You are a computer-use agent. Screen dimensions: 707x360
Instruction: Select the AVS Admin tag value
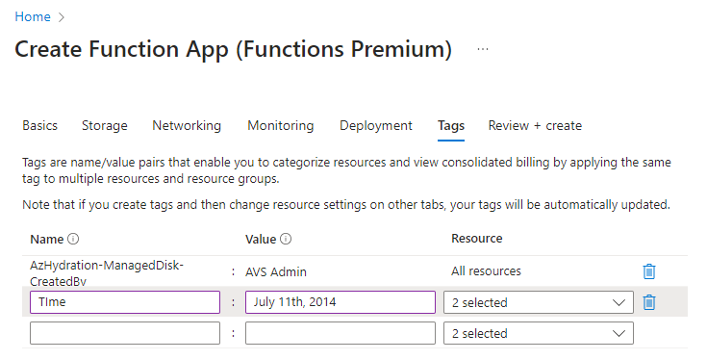[x=276, y=272]
